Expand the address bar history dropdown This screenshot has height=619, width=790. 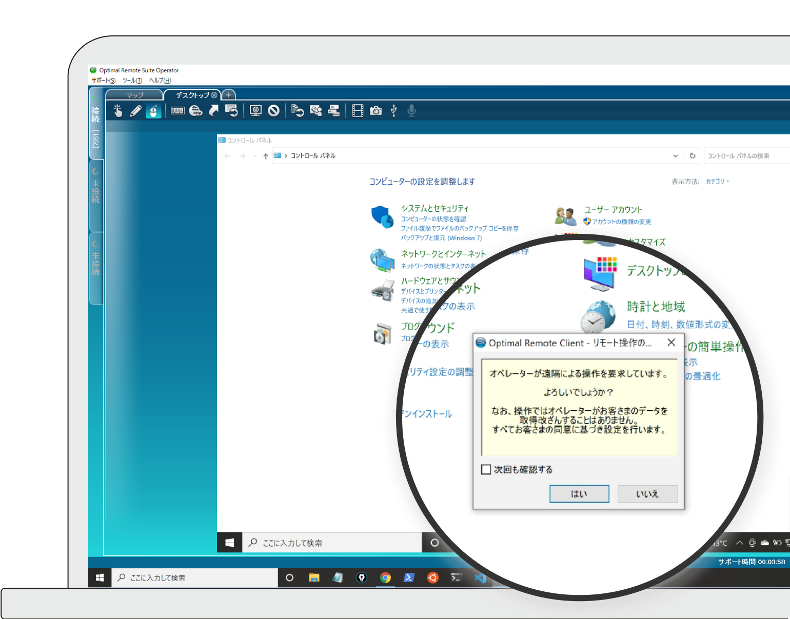point(675,155)
